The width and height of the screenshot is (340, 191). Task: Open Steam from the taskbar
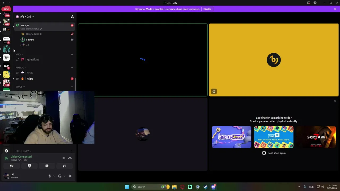[x=205, y=187]
